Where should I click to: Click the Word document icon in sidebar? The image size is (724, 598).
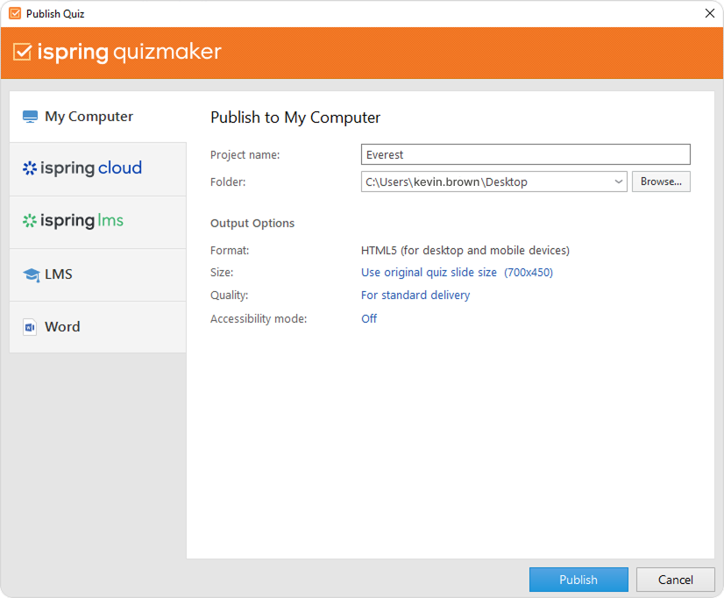[x=30, y=327]
